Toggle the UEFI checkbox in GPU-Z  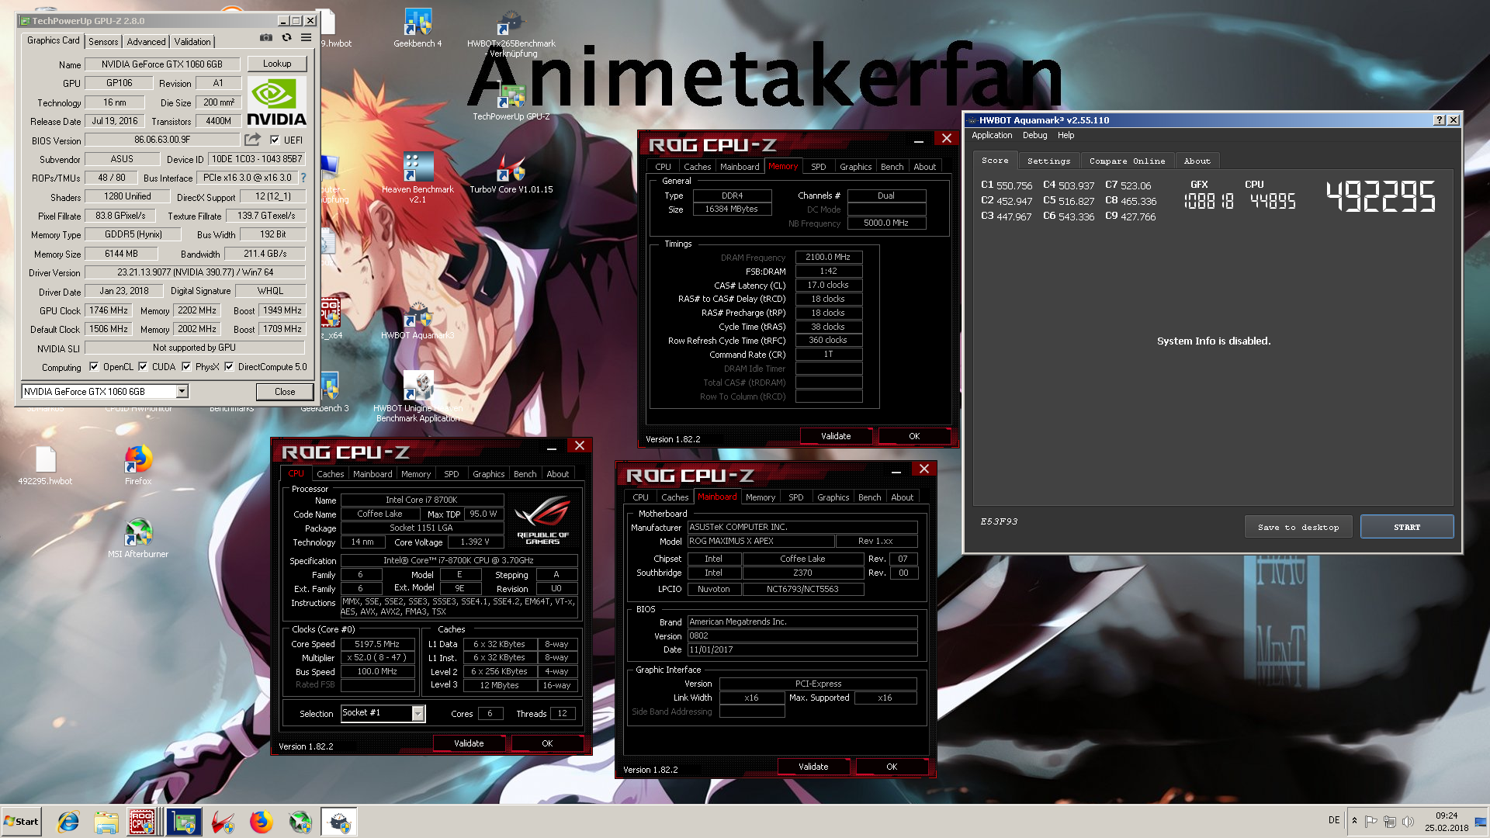pyautogui.click(x=275, y=140)
